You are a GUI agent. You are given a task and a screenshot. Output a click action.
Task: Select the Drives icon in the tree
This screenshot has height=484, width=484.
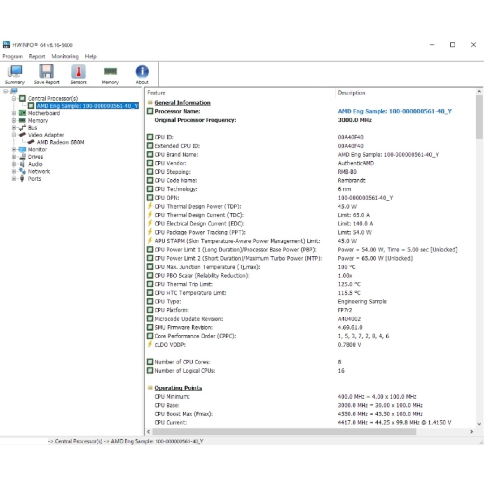22,157
